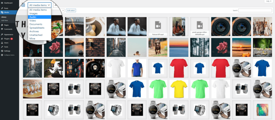This screenshot has width=275, height=120.
Task: Select the Podcast-EP1.mp4 file label
Action: 158,35
